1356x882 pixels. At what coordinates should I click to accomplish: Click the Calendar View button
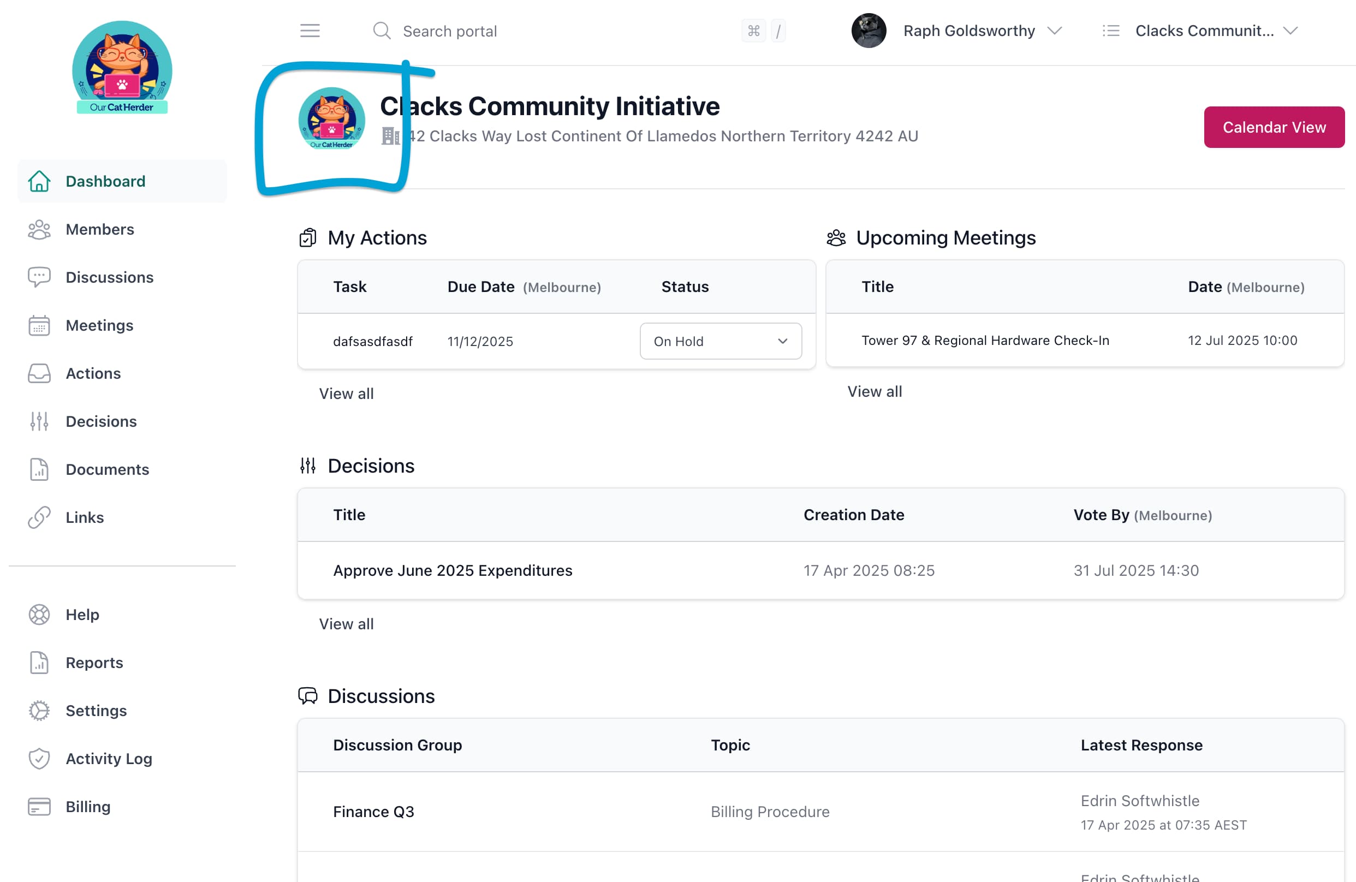1274,127
